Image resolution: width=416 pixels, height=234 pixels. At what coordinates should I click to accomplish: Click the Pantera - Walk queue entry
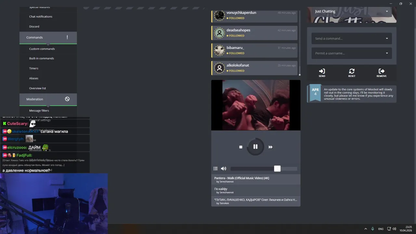[x=256, y=180]
